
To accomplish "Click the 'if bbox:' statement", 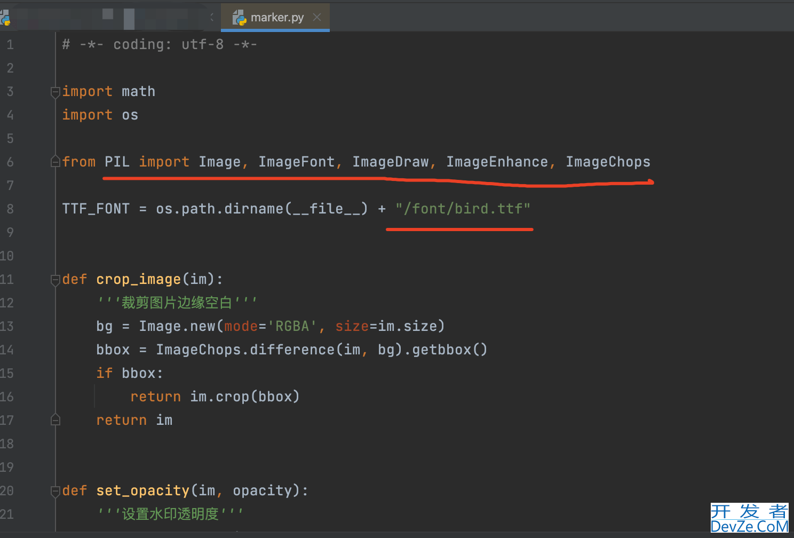I will click(129, 373).
